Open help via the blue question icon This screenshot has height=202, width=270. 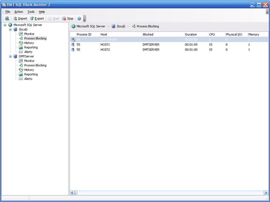click(x=79, y=19)
